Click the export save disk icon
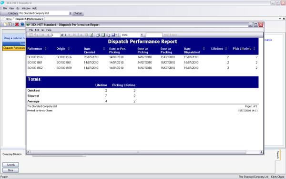Viewport: 286px width, 179px height. click(113, 35)
